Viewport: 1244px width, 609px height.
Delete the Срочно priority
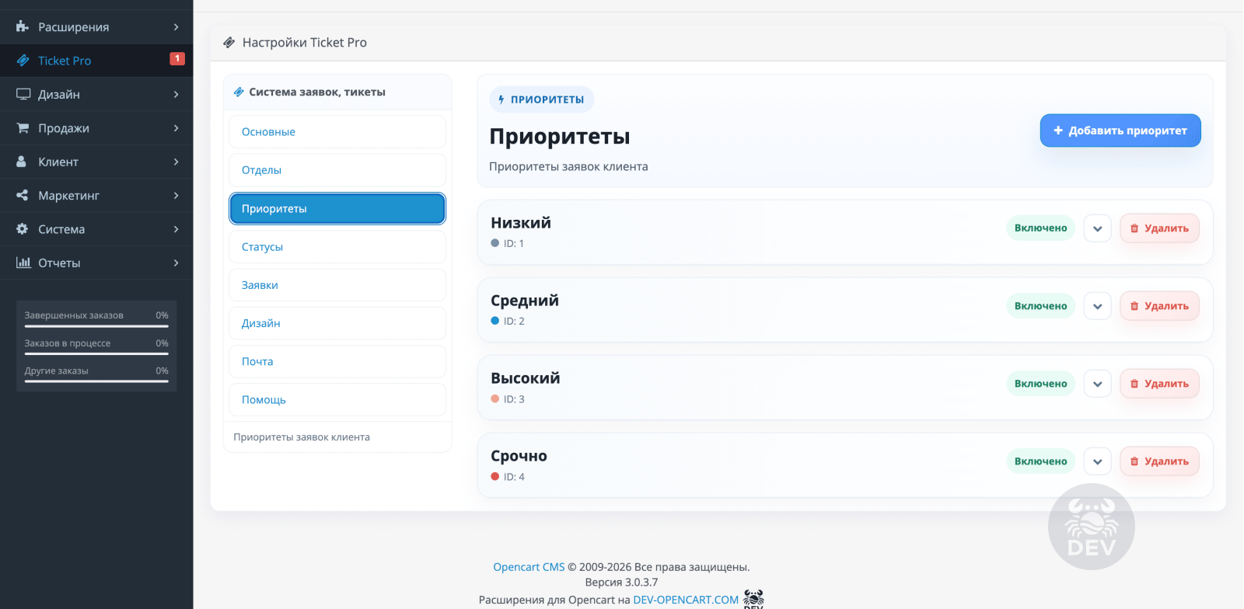[1159, 461]
